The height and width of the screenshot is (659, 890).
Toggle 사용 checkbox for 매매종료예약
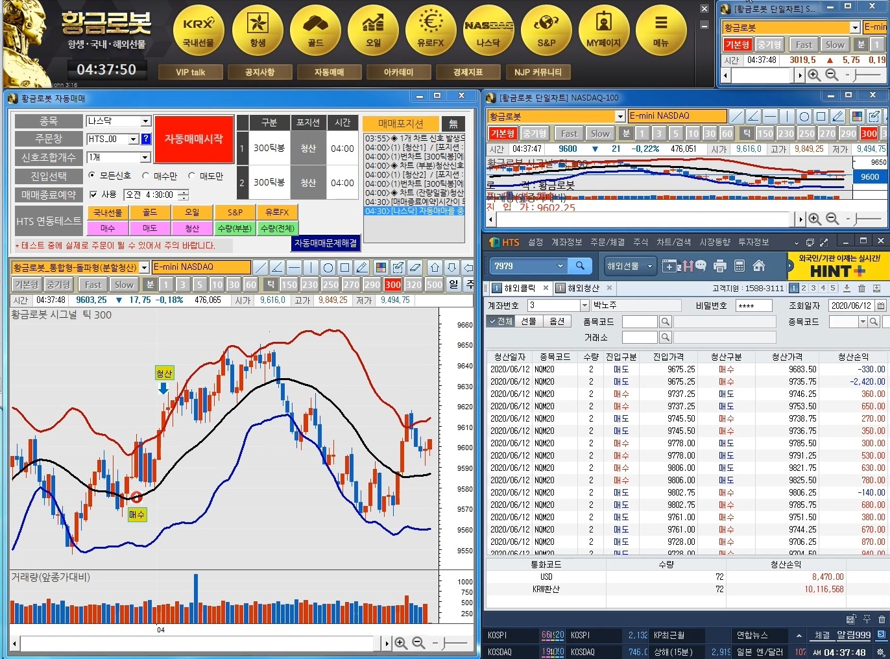pos(93,195)
